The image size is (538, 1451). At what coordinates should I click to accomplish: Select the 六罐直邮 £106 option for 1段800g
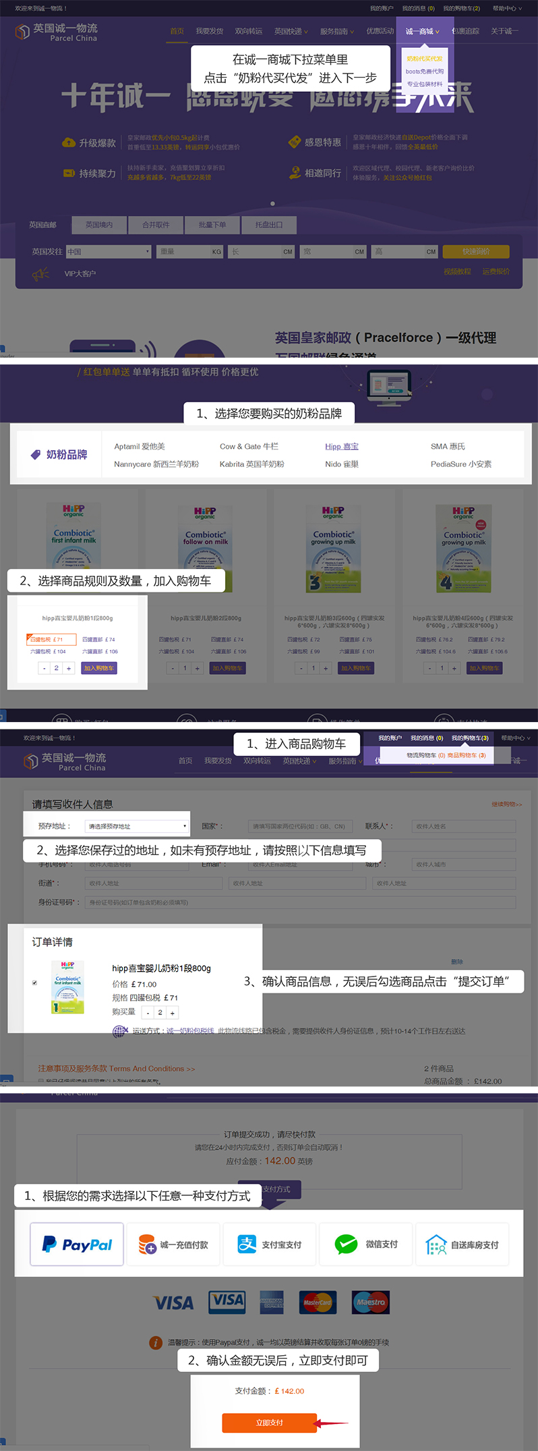click(x=100, y=651)
